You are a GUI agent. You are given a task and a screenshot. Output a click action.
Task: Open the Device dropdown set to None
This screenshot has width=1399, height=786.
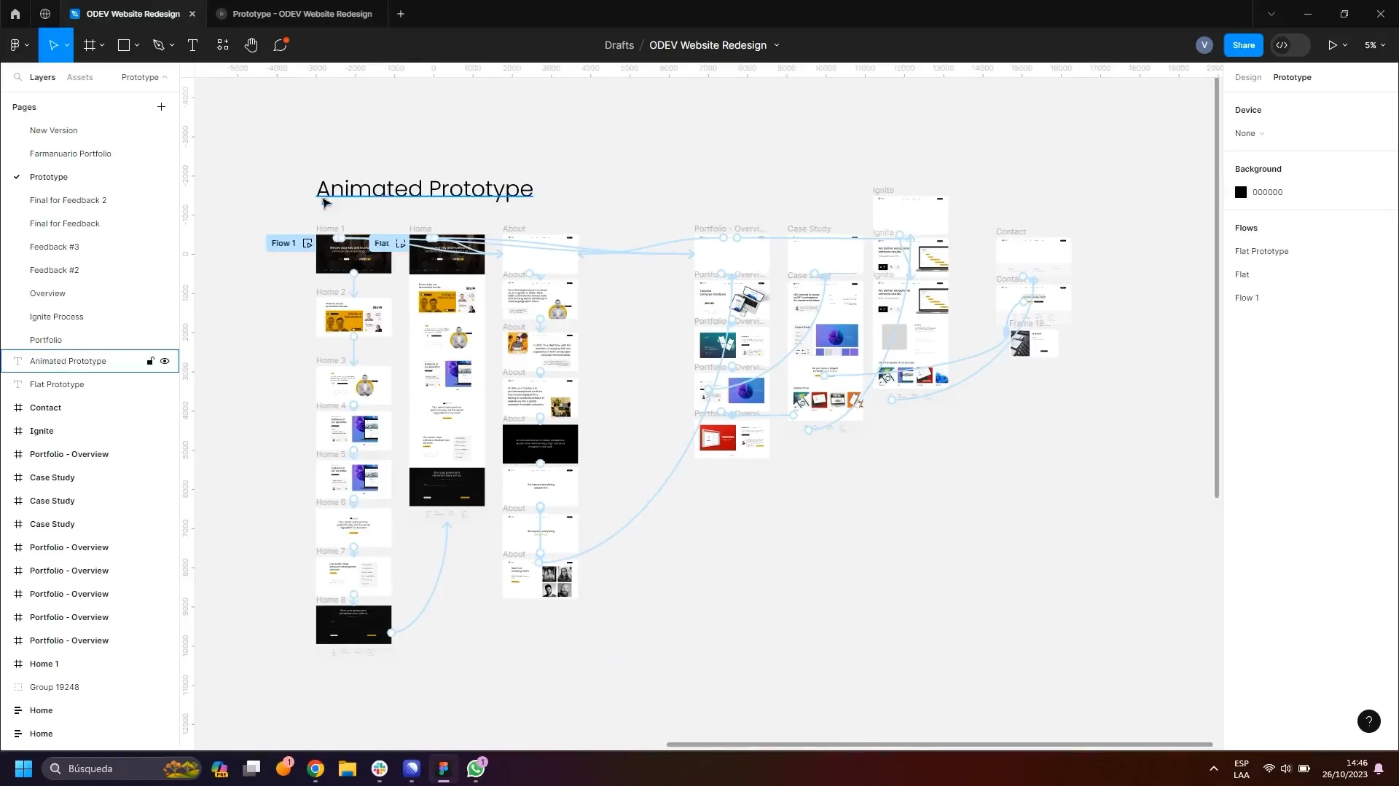point(1249,133)
